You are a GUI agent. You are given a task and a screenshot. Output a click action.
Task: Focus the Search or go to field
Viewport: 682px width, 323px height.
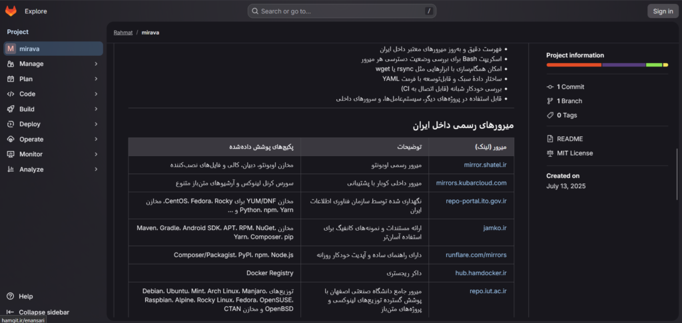(x=342, y=11)
